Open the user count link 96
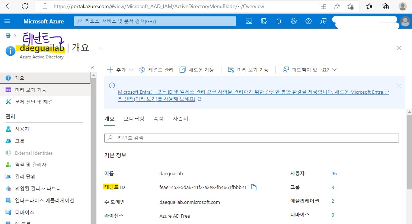The height and width of the screenshot is (224, 412). (x=334, y=173)
